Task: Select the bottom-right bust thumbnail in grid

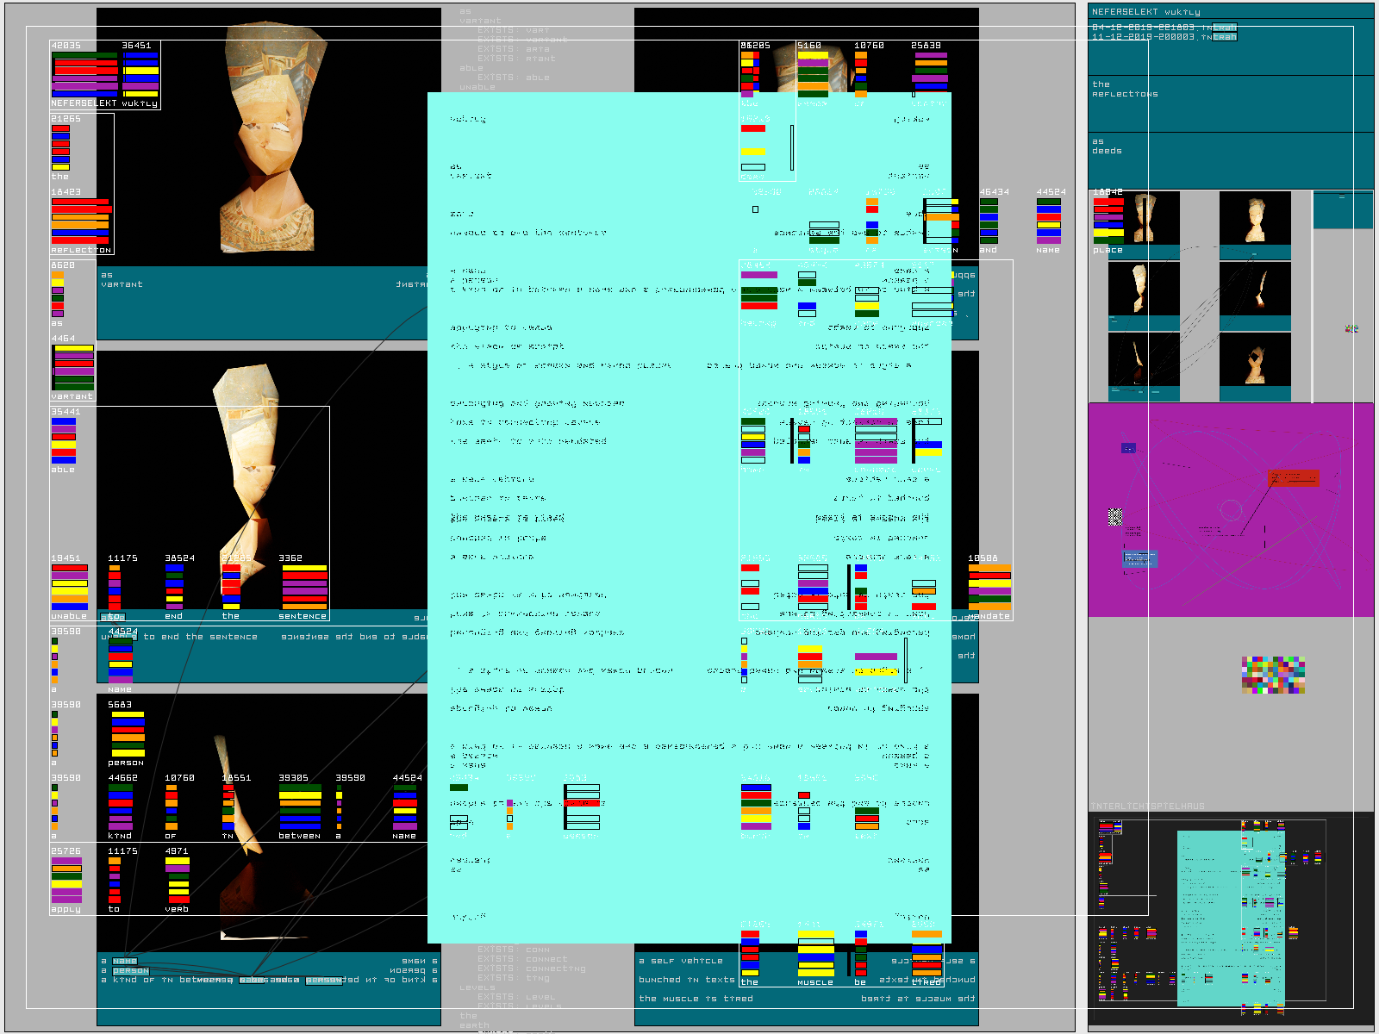Action: pos(1255,360)
